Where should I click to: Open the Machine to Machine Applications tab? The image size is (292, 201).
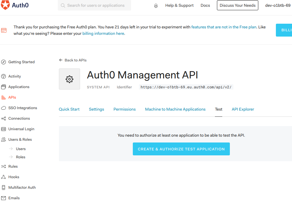(x=175, y=109)
